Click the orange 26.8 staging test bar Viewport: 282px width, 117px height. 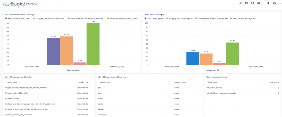coord(206,59)
